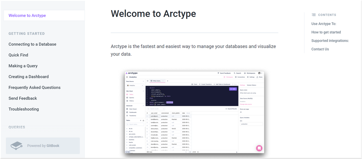Click the GETTING STARTED section heading
Screen dimensions: 362x159
click(x=26, y=34)
